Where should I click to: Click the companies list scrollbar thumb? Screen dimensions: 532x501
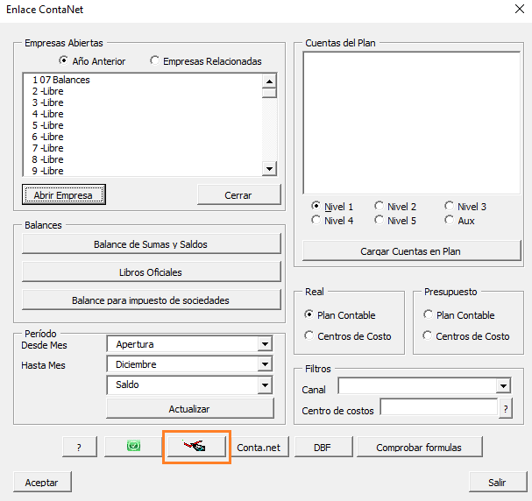269,93
